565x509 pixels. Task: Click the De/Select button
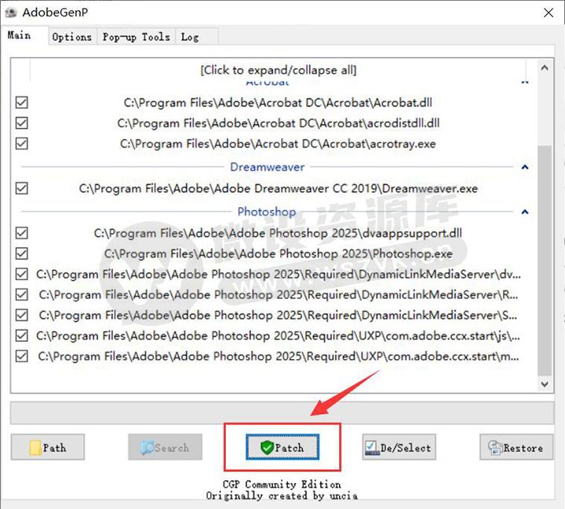(399, 447)
